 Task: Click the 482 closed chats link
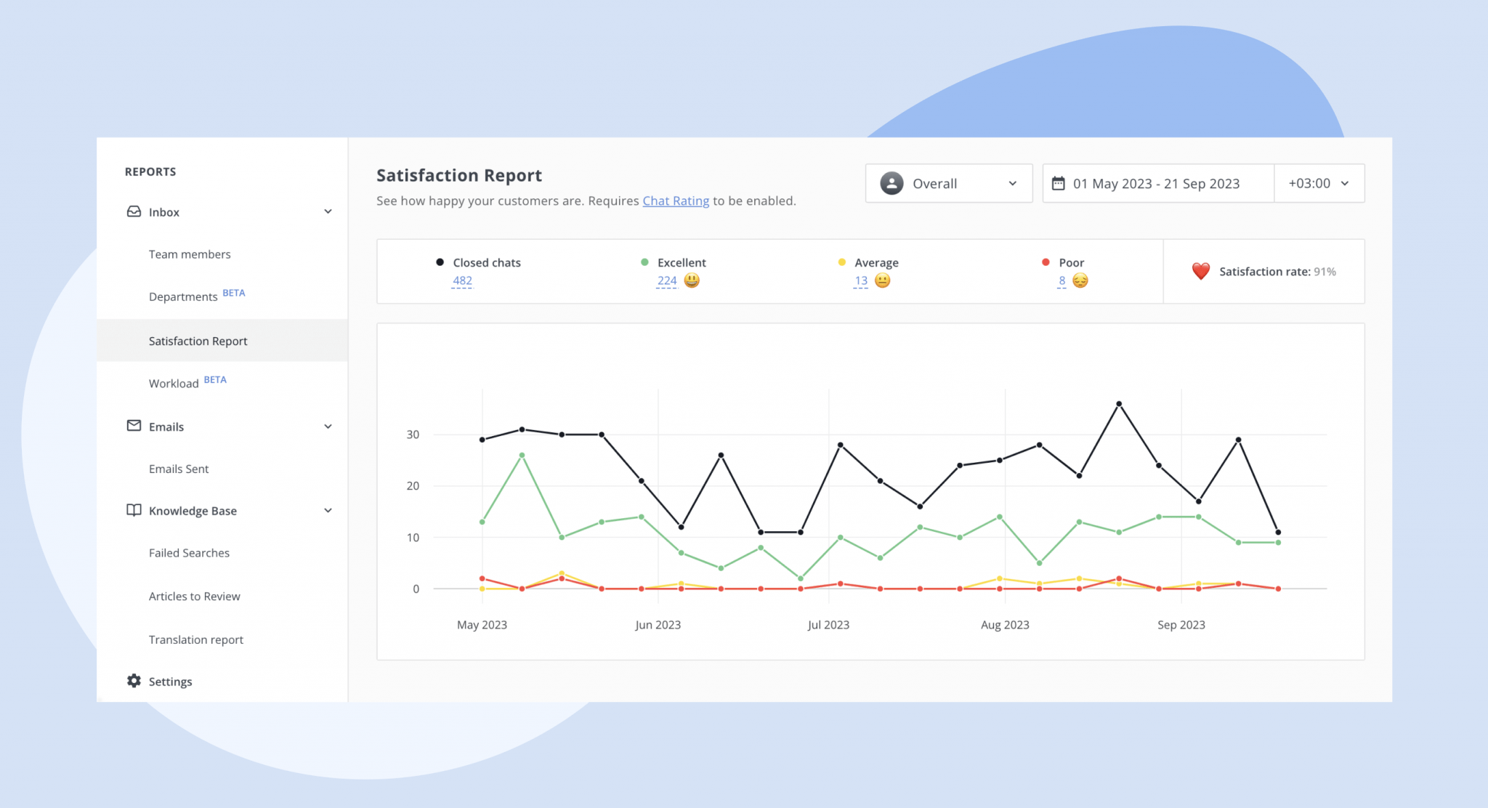pyautogui.click(x=461, y=280)
